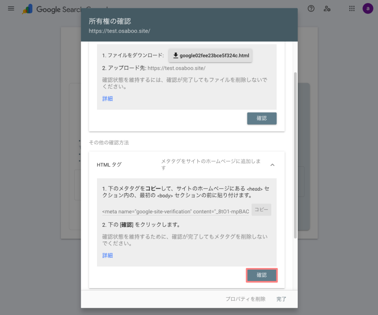Click 確認 button for HTML file method

(262, 118)
